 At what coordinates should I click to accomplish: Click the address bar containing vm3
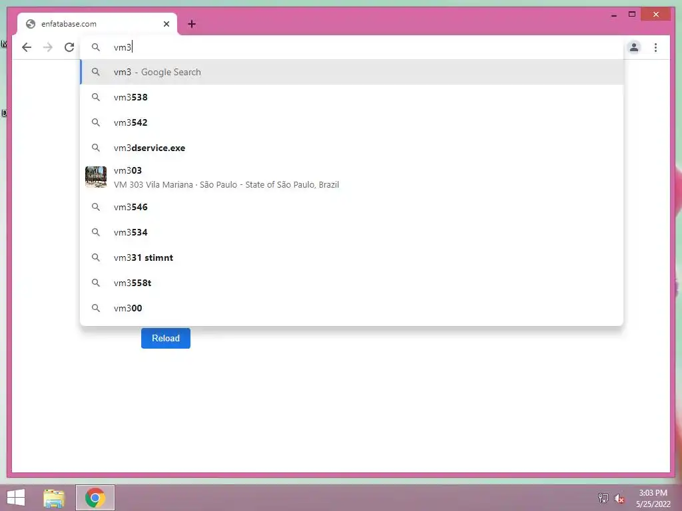click(352, 47)
